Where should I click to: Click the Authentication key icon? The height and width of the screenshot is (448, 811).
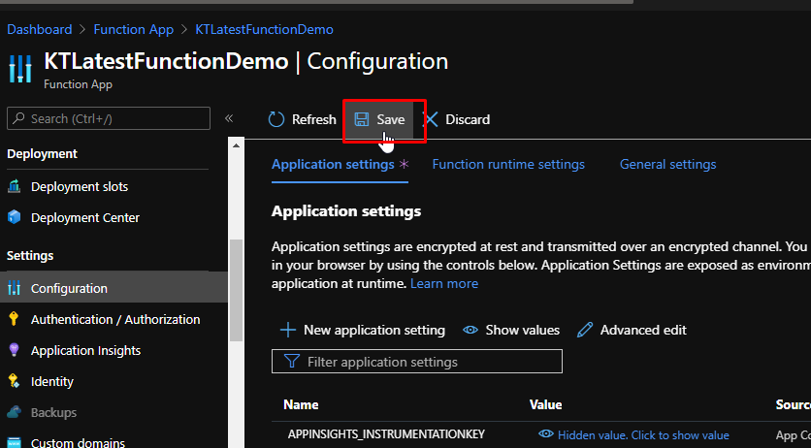click(14, 319)
